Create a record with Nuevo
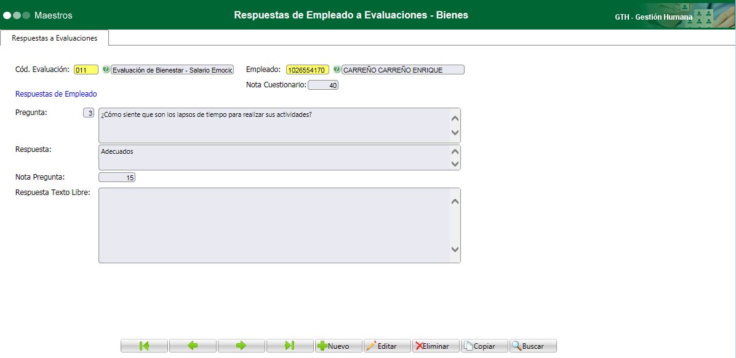The image size is (736, 358). 338,345
